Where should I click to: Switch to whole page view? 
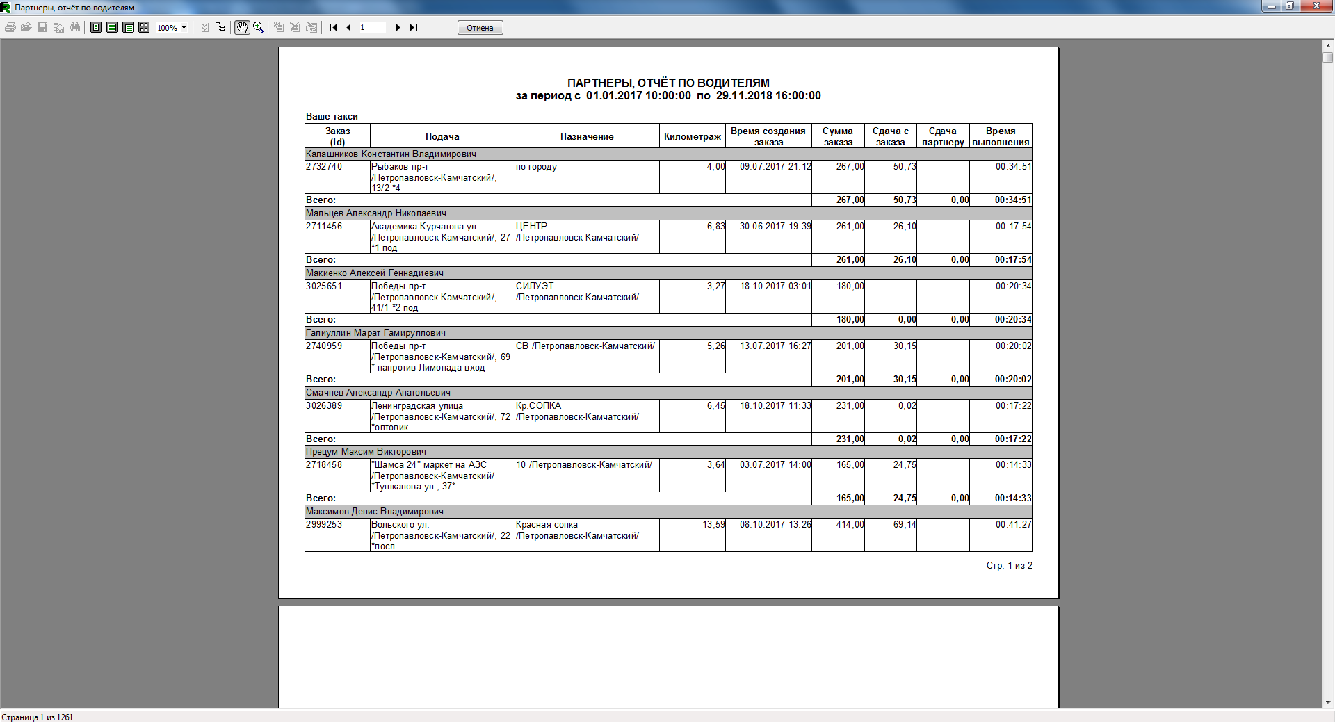coord(96,27)
